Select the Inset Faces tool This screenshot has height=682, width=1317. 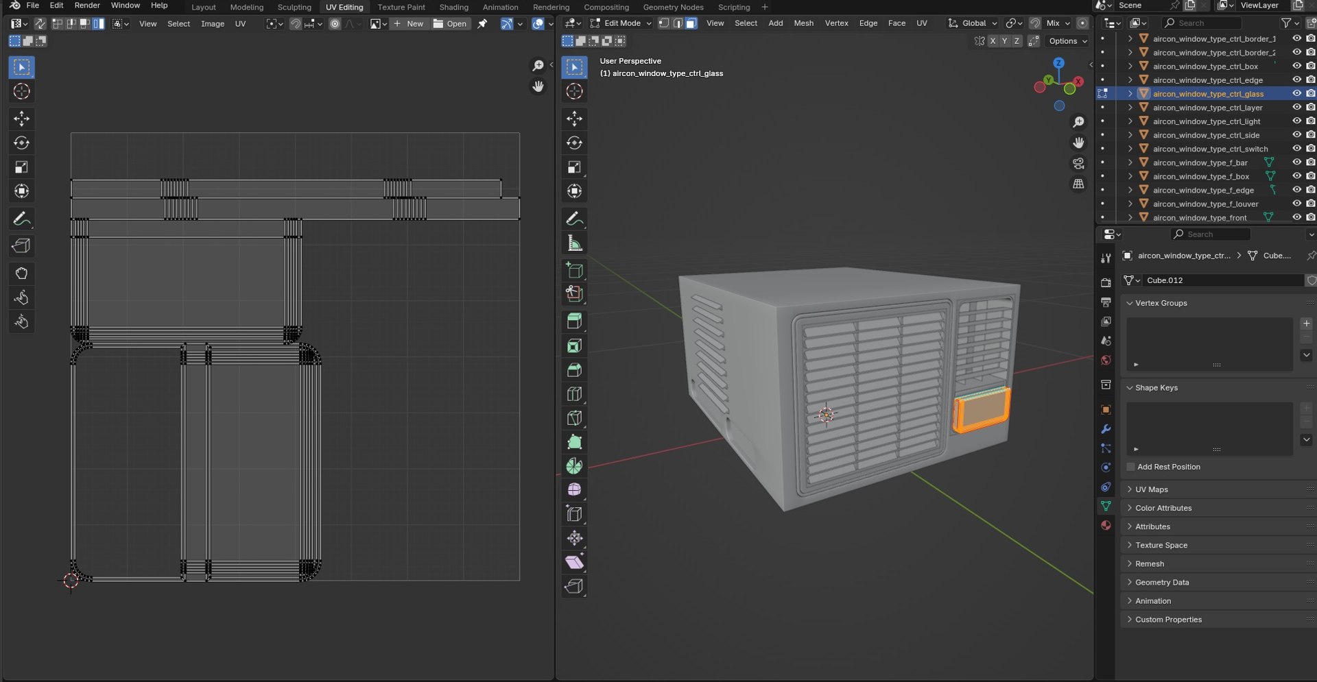(574, 345)
